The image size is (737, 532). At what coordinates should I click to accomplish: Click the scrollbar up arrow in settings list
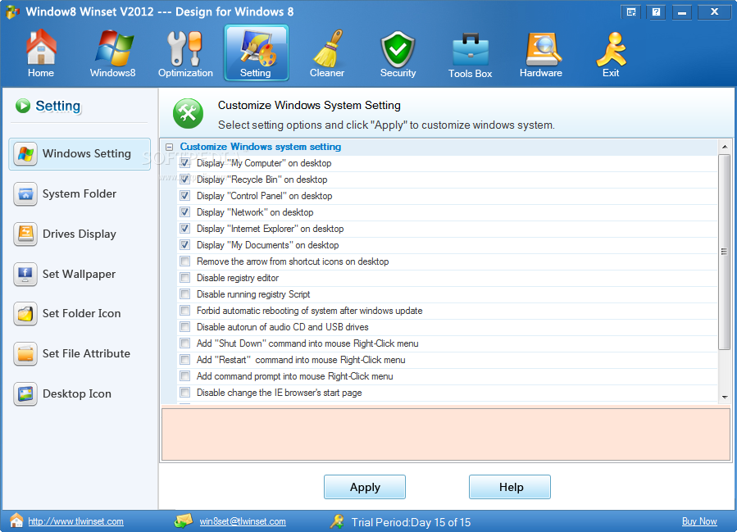coord(725,147)
